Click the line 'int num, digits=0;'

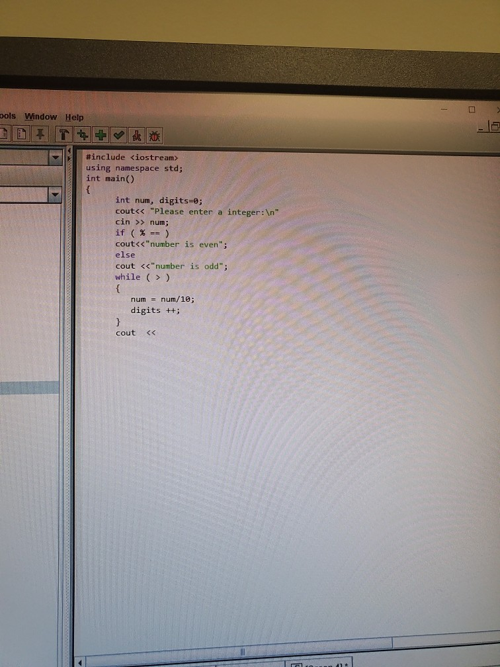[x=159, y=200]
